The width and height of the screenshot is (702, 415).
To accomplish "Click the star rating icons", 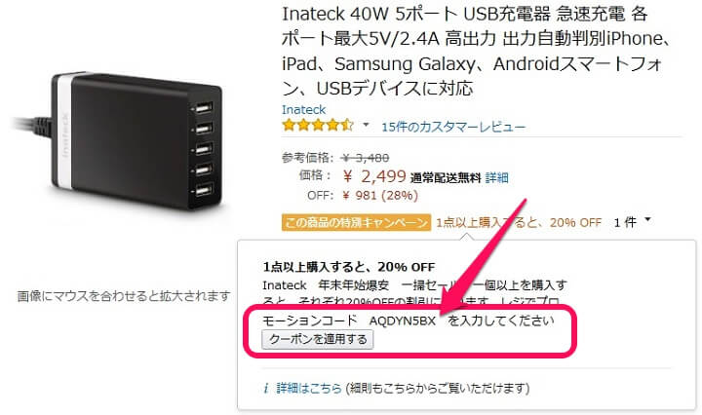I will click(x=318, y=125).
